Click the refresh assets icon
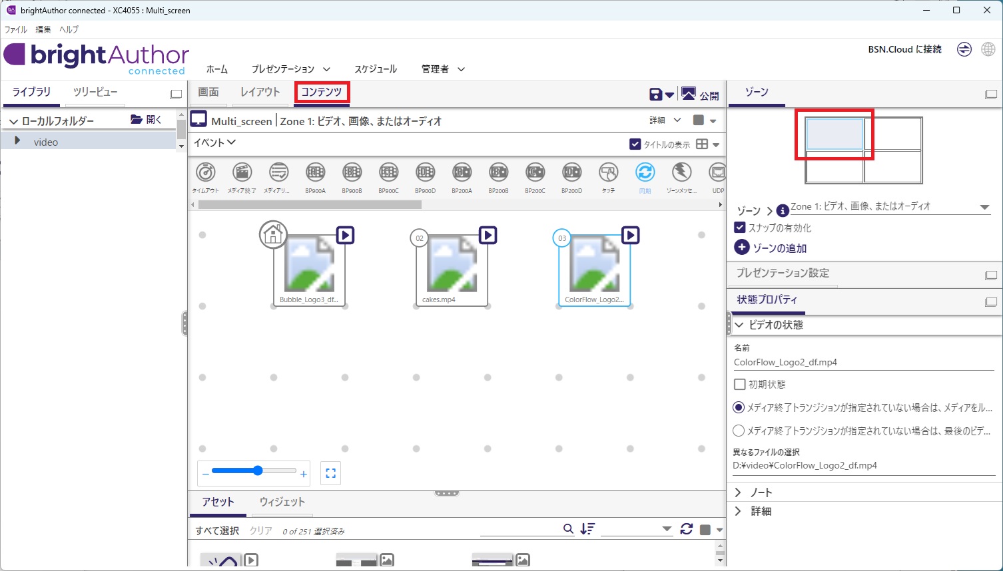This screenshot has height=571, width=1003. (x=687, y=529)
